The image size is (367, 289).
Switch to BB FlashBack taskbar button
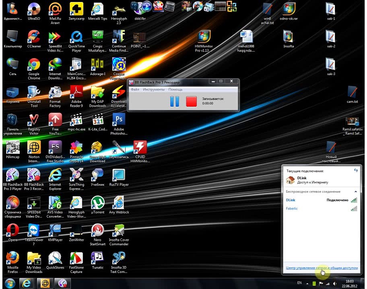click(x=62, y=283)
